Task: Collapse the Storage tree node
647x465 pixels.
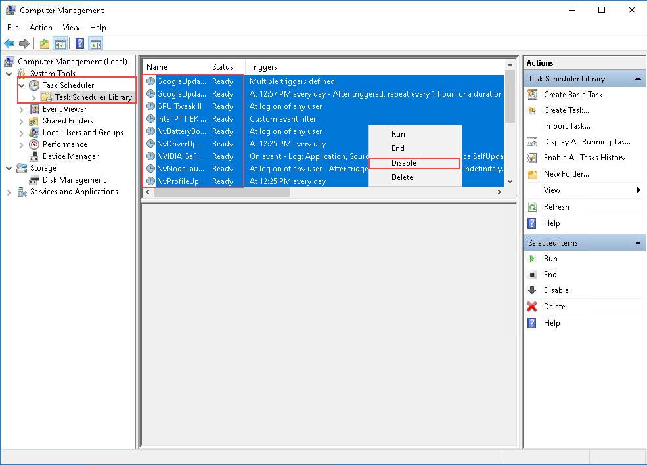Action: click(x=9, y=168)
